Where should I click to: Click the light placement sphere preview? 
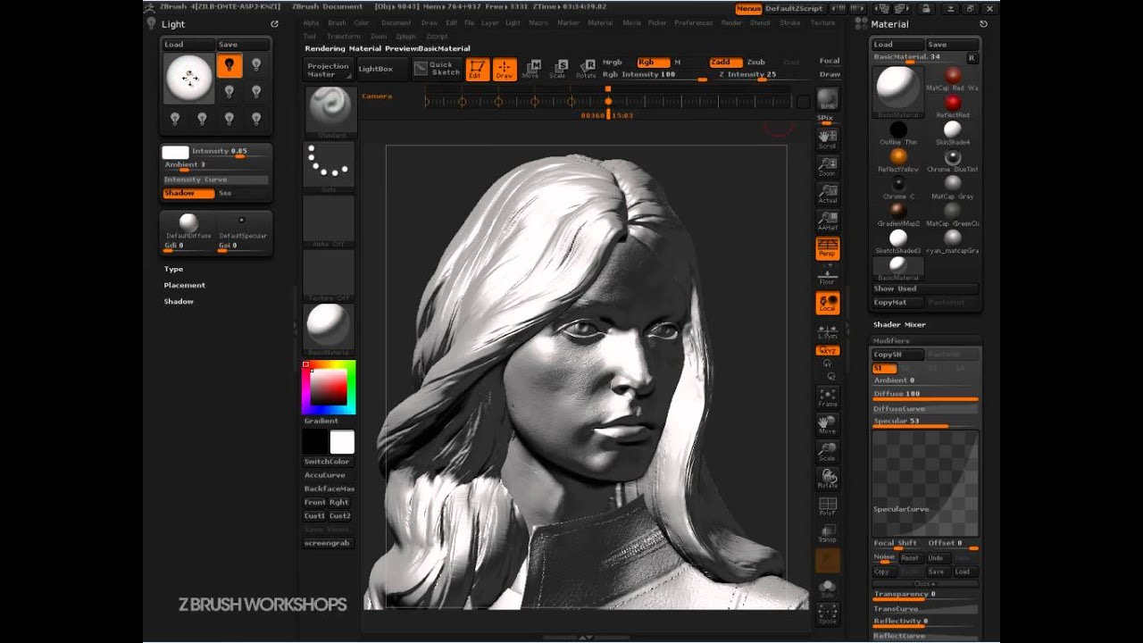click(x=189, y=78)
